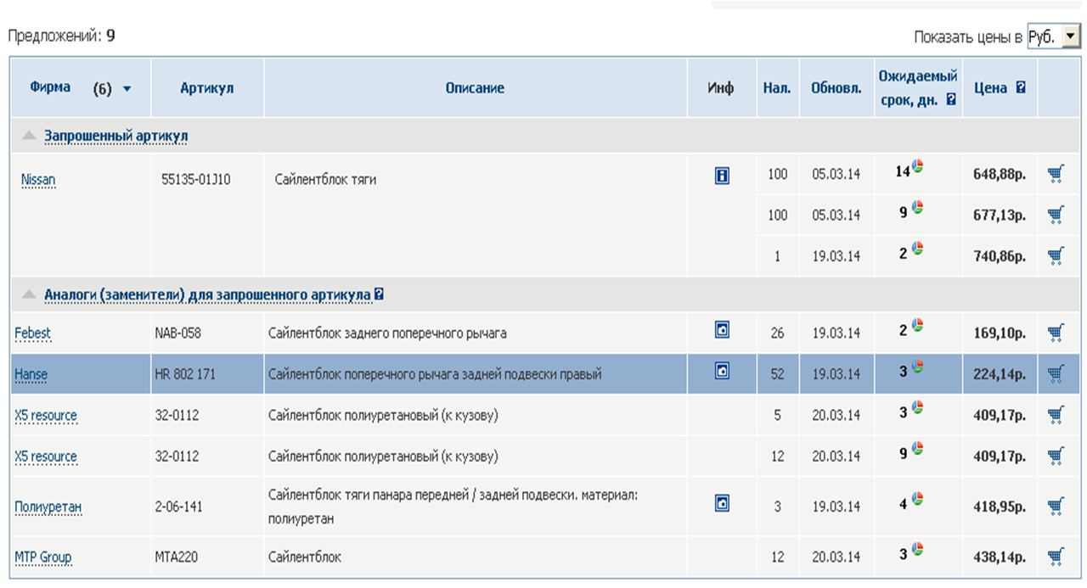1087x588 pixels.
Task: Open the Полиуретан brand link
Action: click(48, 507)
